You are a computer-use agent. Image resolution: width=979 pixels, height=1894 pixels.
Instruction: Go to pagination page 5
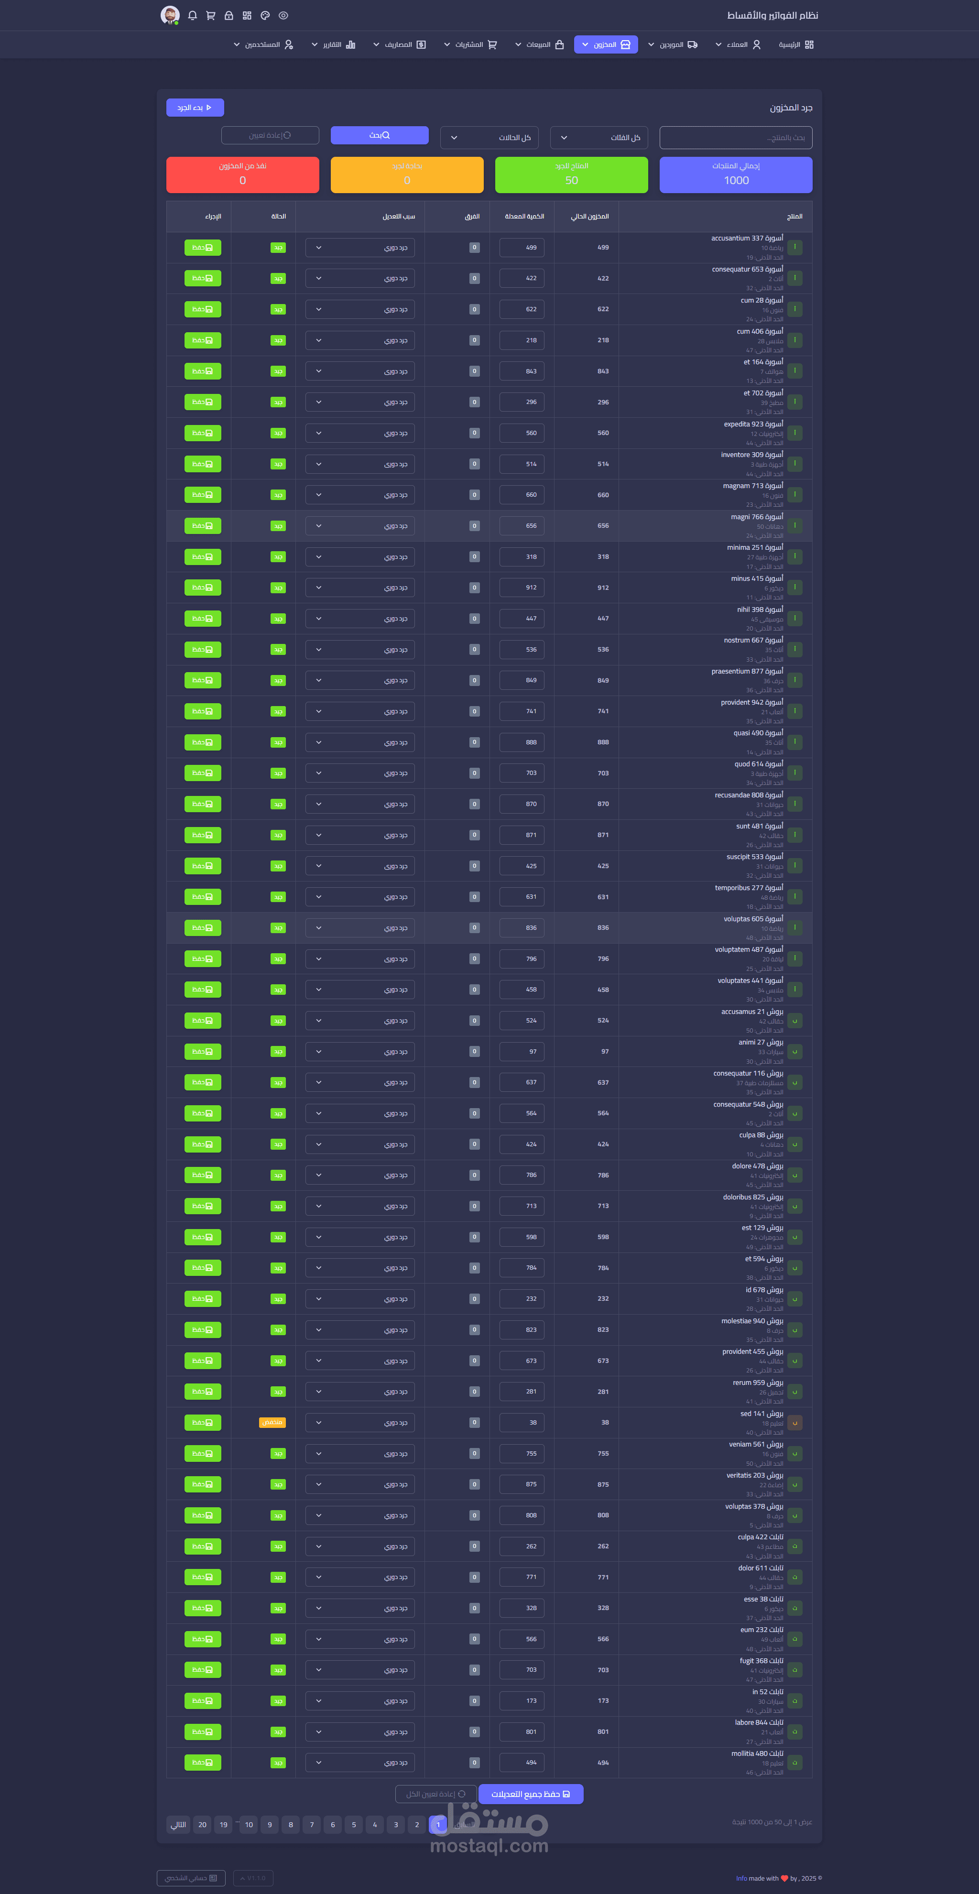354,1824
